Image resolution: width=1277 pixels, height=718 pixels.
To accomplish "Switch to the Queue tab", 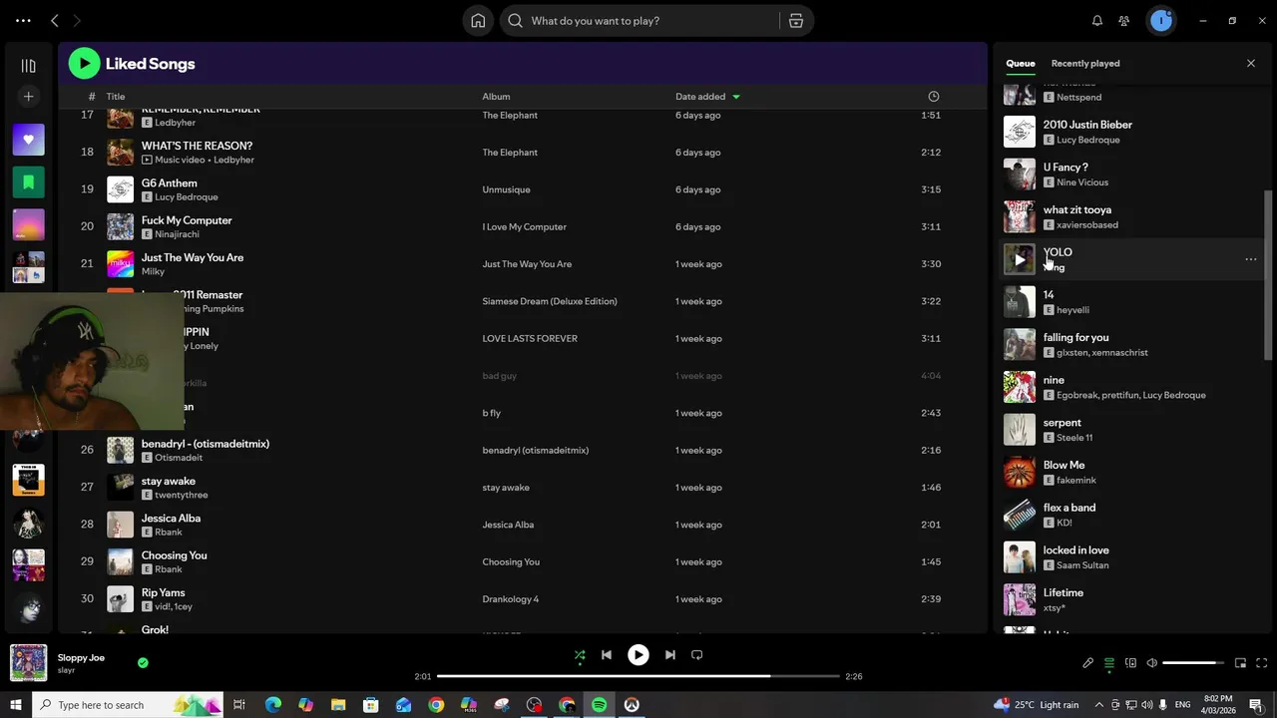I will pyautogui.click(x=1020, y=64).
